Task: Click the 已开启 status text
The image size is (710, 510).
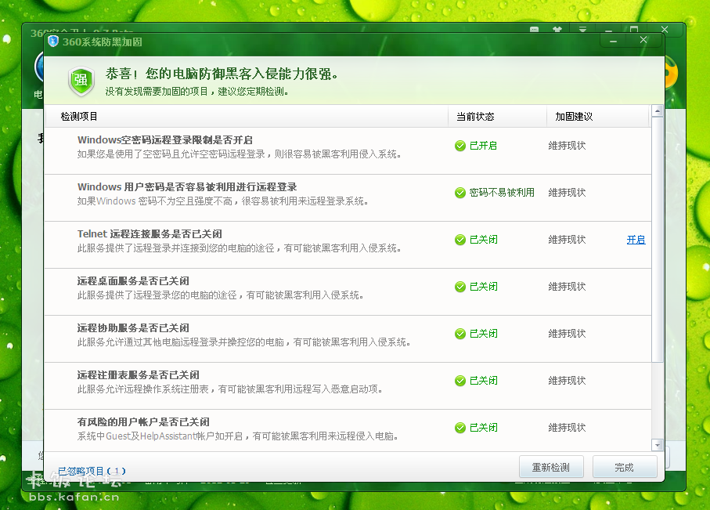Action: 483,146
